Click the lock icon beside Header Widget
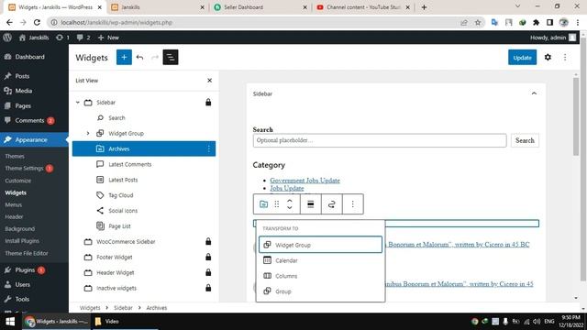The height and width of the screenshot is (330, 587). [x=208, y=272]
